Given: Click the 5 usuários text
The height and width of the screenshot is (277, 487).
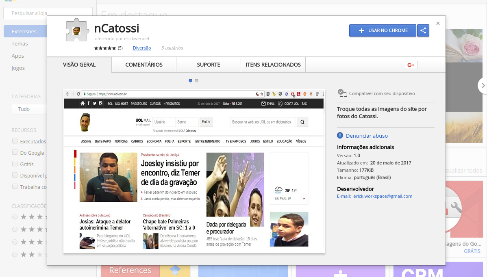Looking at the screenshot, I should (x=172, y=48).
